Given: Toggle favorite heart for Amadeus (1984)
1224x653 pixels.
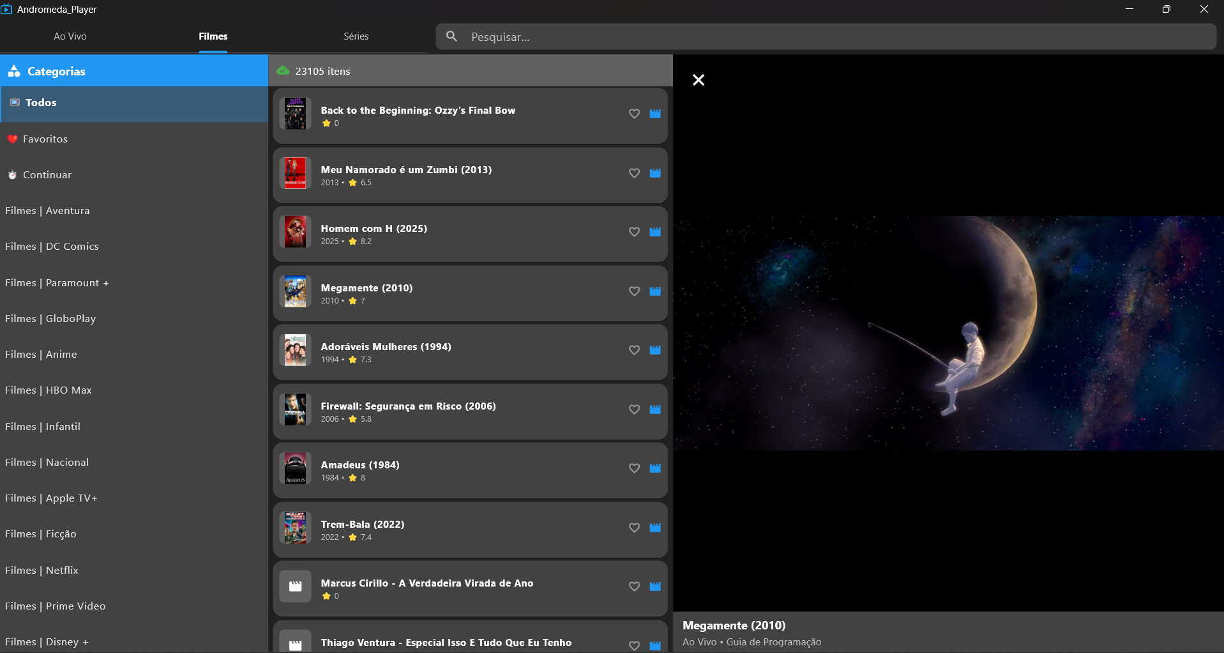Looking at the screenshot, I should click(634, 468).
